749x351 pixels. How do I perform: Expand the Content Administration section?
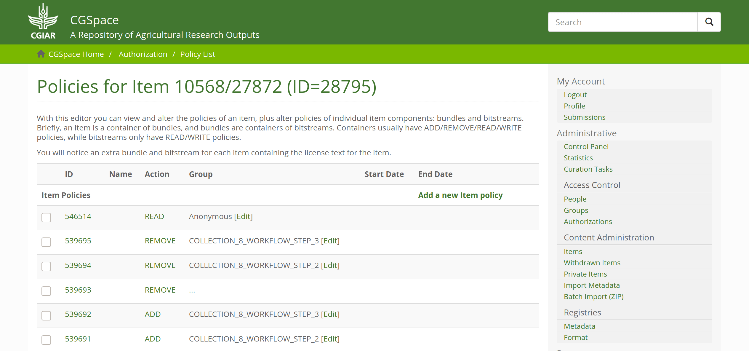point(609,237)
